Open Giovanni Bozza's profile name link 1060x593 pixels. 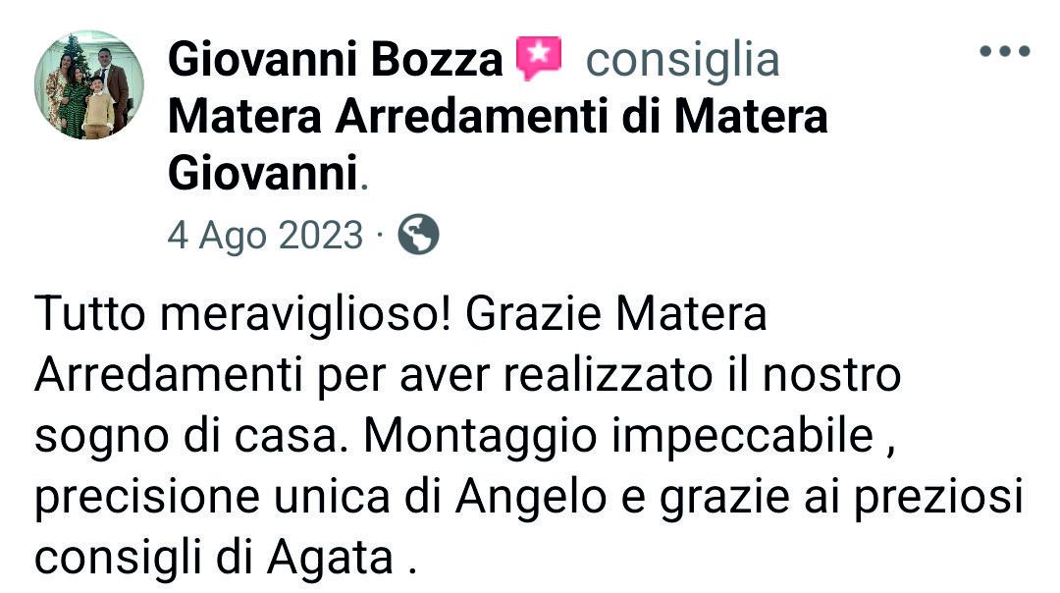[336, 60]
